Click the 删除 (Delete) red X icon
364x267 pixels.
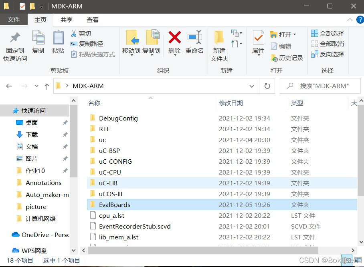point(174,43)
